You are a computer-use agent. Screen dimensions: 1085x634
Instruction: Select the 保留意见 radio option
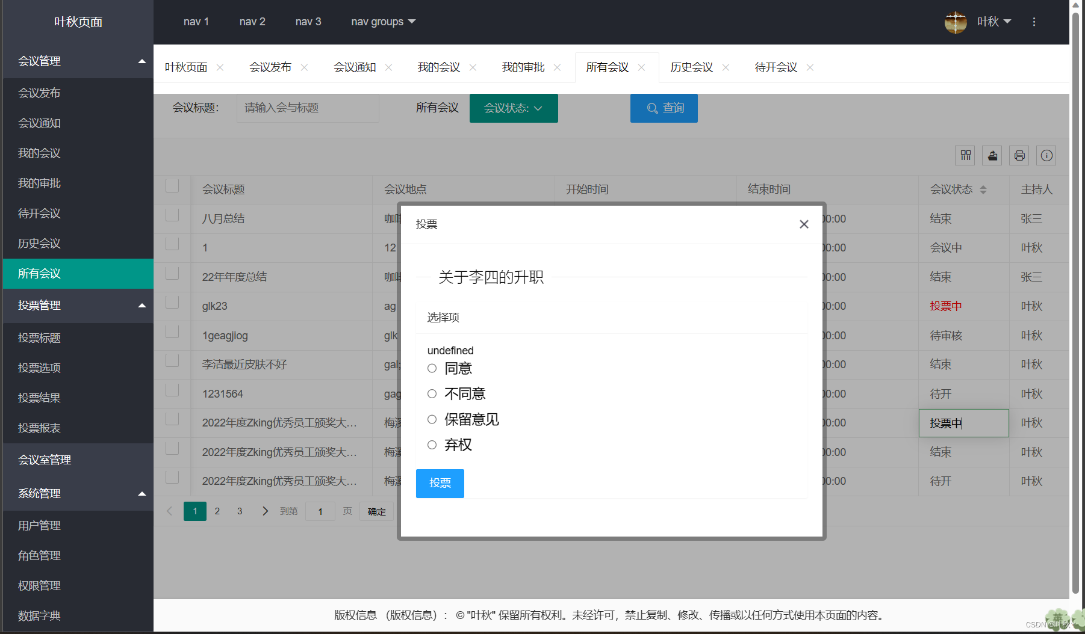(432, 419)
